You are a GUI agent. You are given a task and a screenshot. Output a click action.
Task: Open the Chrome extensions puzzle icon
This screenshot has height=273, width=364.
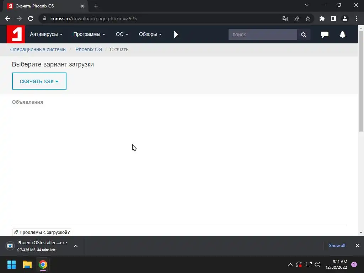(322, 18)
